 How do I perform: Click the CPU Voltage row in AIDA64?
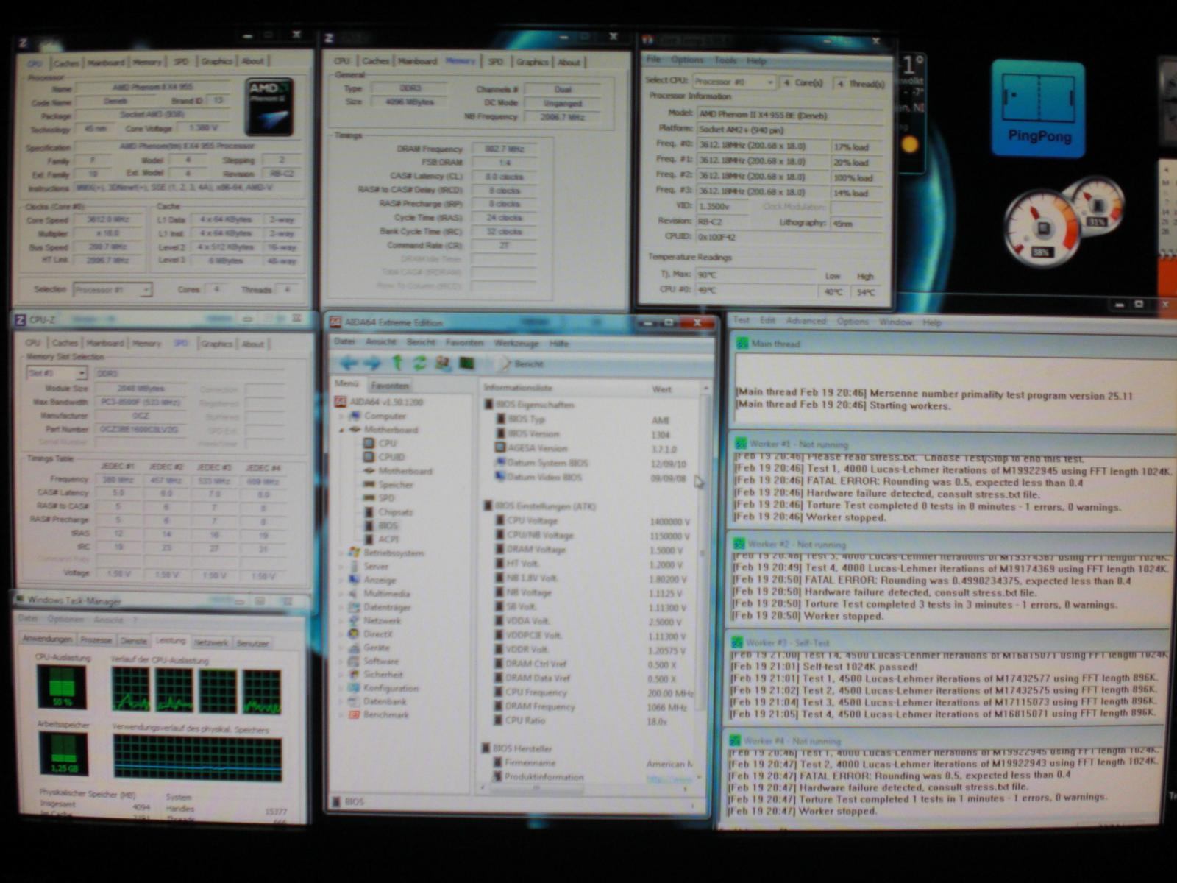(x=594, y=521)
